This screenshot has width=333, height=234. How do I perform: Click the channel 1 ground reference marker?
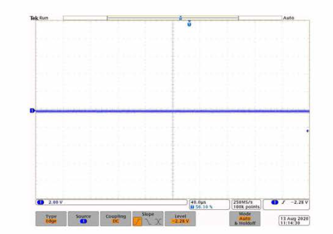coord(33,111)
